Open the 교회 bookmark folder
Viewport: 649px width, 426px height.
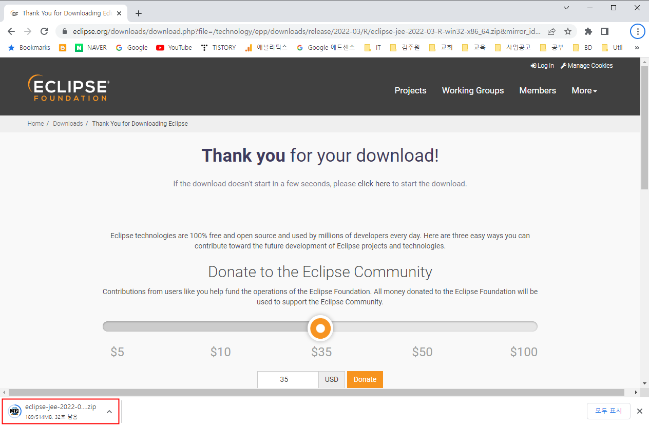441,47
